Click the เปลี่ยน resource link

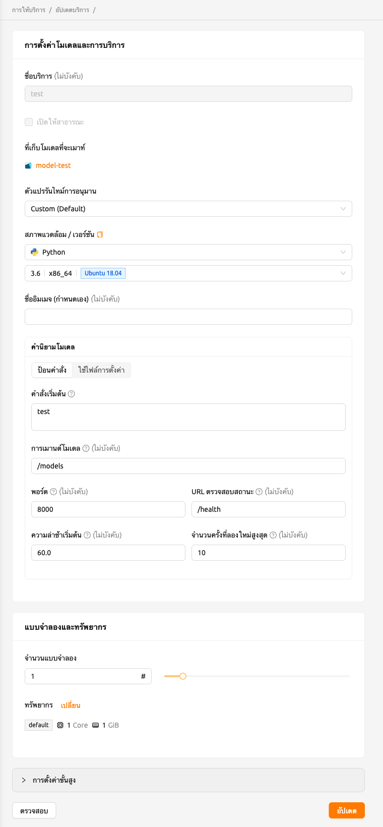click(71, 705)
